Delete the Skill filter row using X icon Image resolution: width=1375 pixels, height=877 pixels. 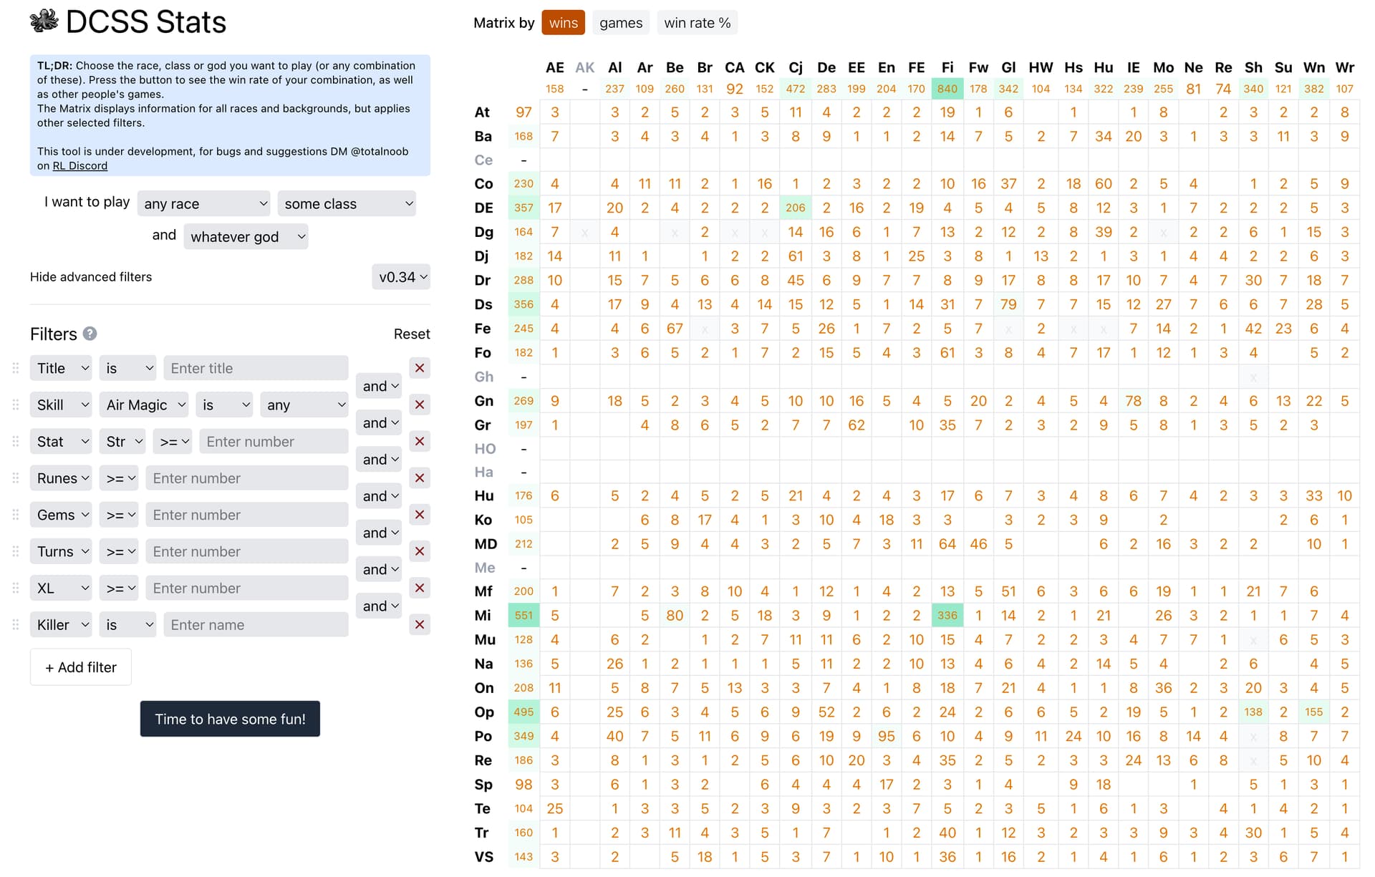pyautogui.click(x=420, y=404)
